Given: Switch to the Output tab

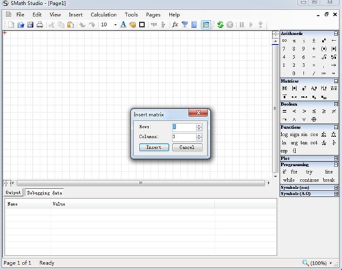Looking at the screenshot, I should pyautogui.click(x=13, y=193).
